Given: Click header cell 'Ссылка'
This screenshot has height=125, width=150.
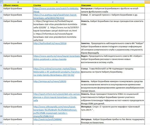Looking at the screenshot, I should [x=57, y=5].
